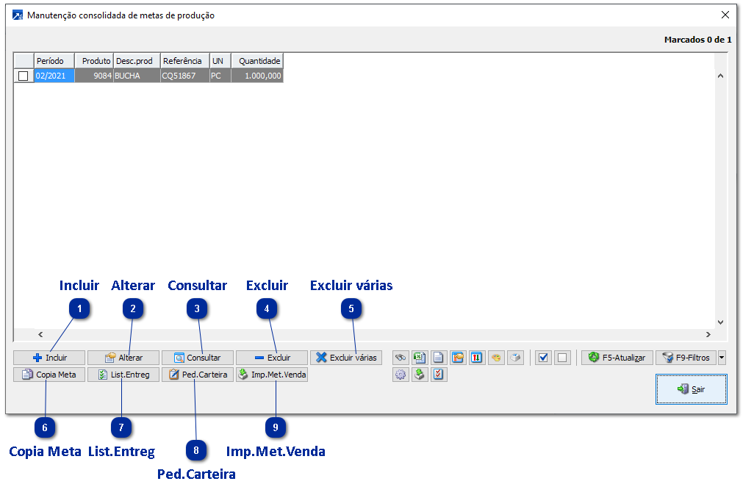Click the Ped.Carteira button
Image resolution: width=754 pixels, height=495 pixels.
[198, 375]
